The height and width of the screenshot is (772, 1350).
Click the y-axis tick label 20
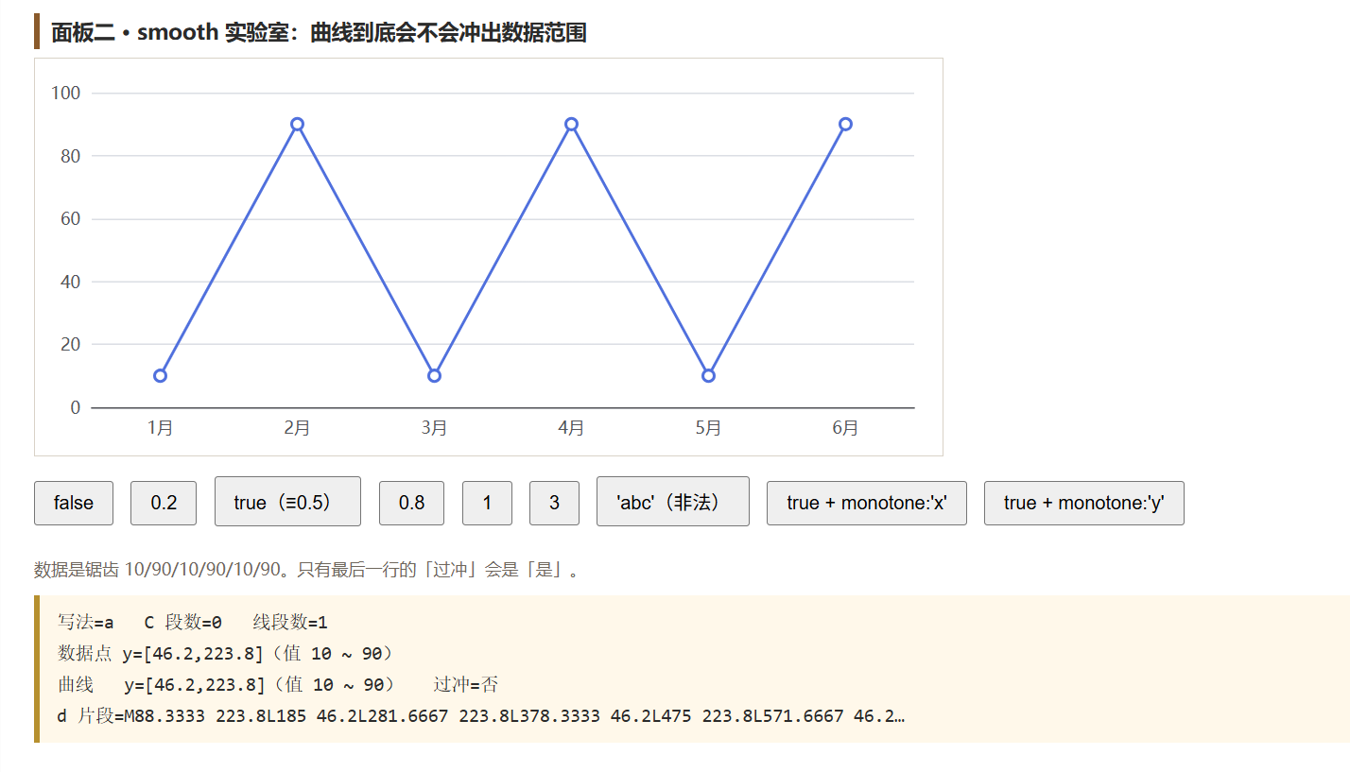coord(70,345)
